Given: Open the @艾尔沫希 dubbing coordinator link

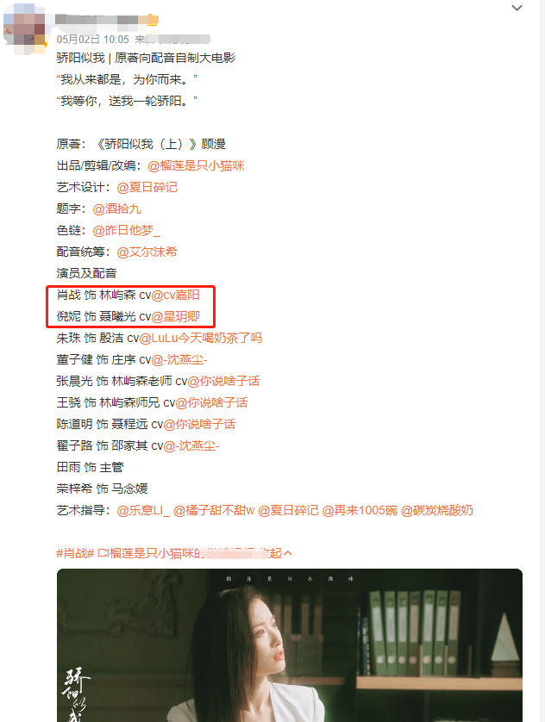Looking at the screenshot, I should click(147, 252).
